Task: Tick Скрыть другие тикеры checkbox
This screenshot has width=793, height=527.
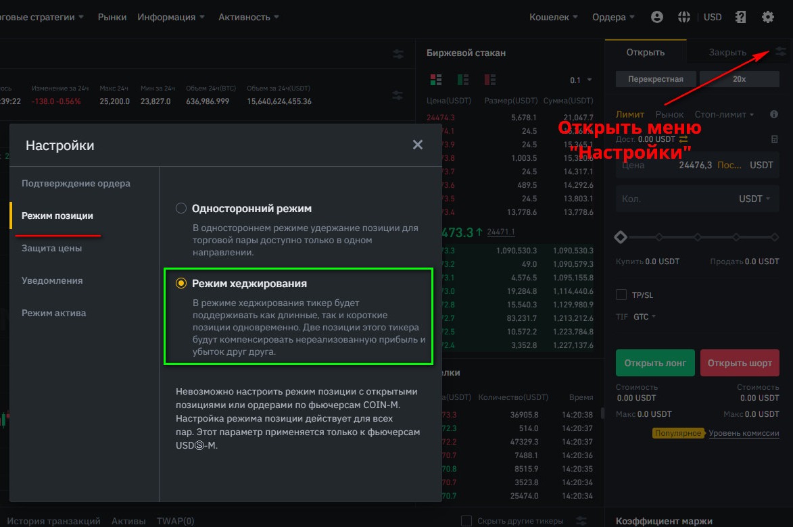Action: point(466,520)
